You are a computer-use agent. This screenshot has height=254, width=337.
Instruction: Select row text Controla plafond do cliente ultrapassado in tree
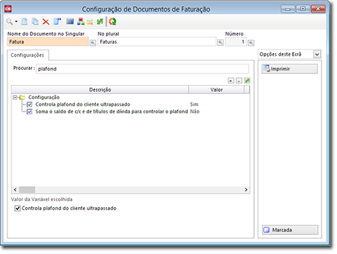point(83,105)
